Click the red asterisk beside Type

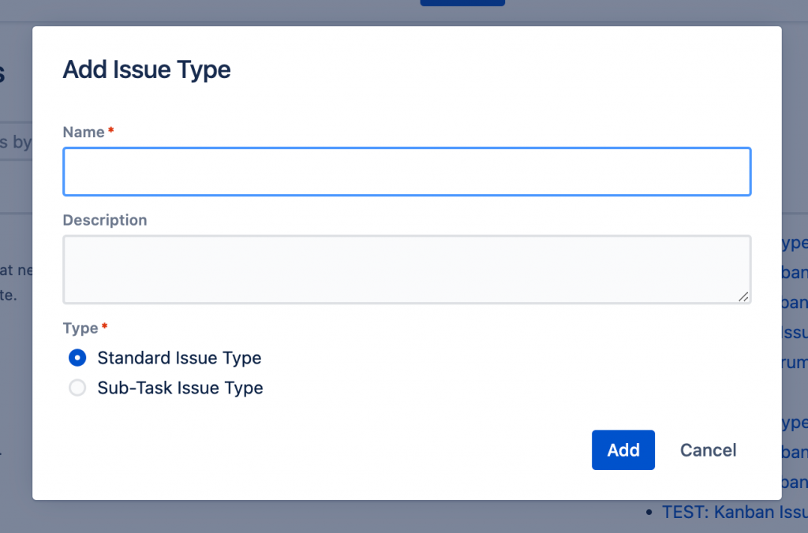point(105,326)
